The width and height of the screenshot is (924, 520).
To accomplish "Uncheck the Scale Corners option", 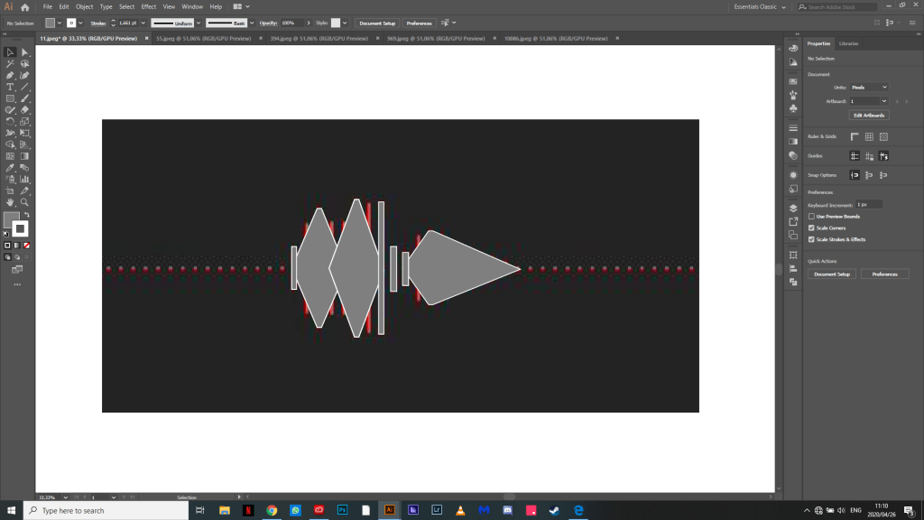I will (812, 228).
